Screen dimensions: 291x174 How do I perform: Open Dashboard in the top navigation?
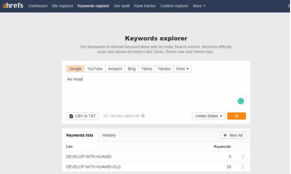[x=38, y=6]
